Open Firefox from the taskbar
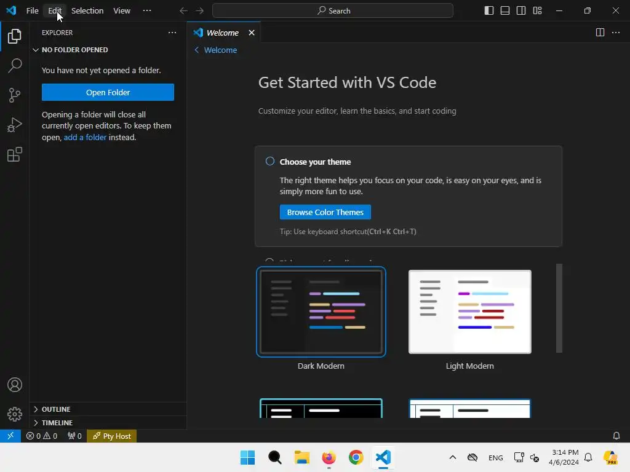This screenshot has width=630, height=472. pos(329,457)
